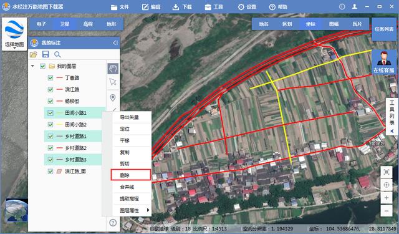
Task: Uncheck the 乡村道路2 layer checkbox
Action: coord(50,148)
